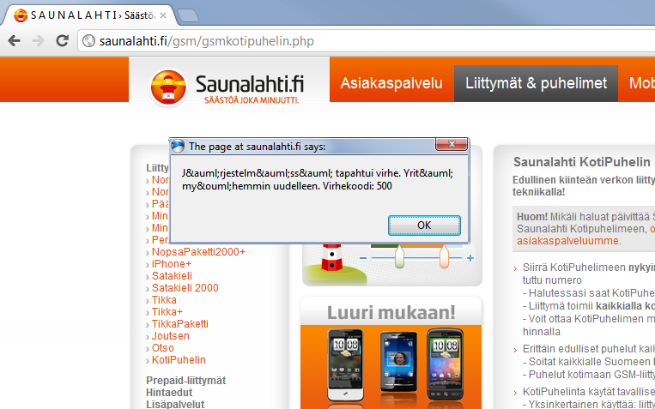The height and width of the screenshot is (409, 655).
Task: Click the dark HTC Desire phone image
Action: (446, 364)
